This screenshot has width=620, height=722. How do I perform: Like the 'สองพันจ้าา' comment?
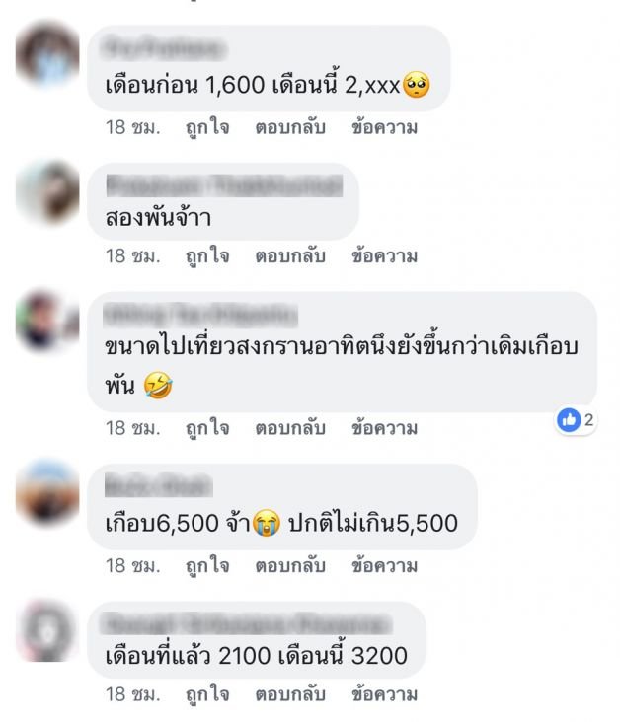pyautogui.click(x=207, y=256)
